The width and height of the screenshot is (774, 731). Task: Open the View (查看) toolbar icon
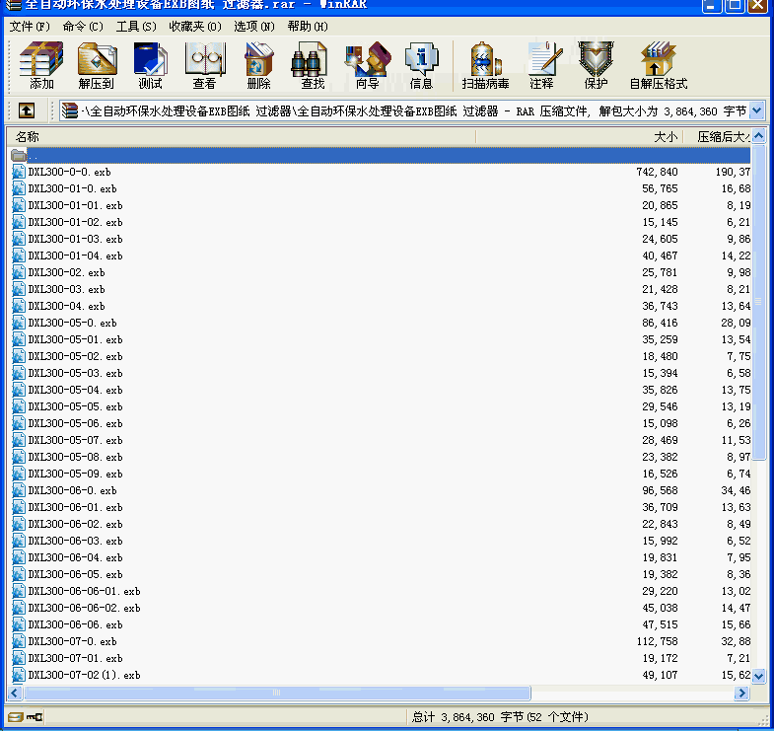205,65
